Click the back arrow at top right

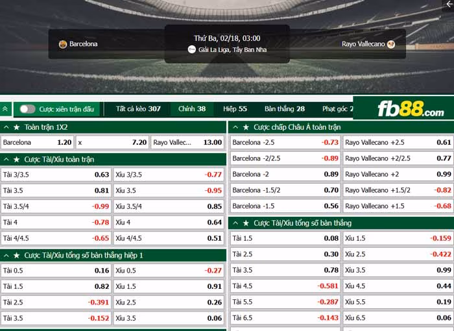point(449,5)
